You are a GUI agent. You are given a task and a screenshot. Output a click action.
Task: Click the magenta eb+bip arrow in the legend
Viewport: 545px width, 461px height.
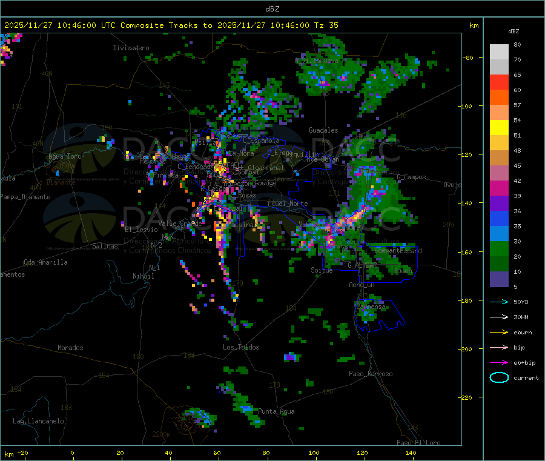coord(499,363)
